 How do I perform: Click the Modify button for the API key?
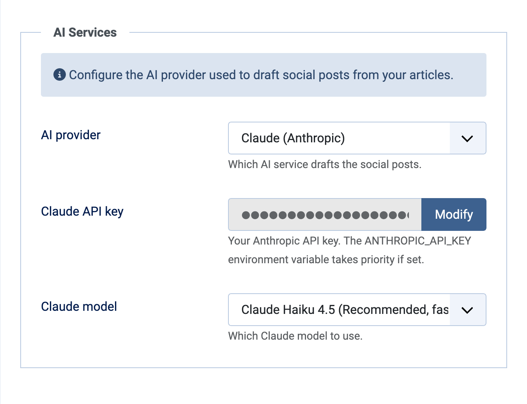[454, 214]
